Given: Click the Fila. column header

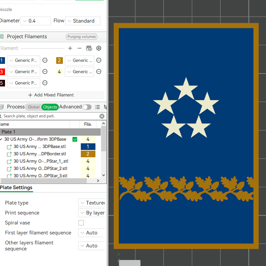Looking at the screenshot, I should tap(88, 124).
